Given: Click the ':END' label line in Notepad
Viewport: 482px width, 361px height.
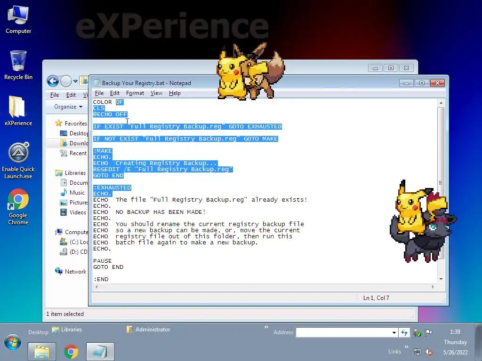Looking at the screenshot, I should point(101,279).
